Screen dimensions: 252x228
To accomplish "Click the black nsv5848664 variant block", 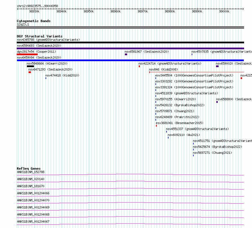I will coord(30,66).
